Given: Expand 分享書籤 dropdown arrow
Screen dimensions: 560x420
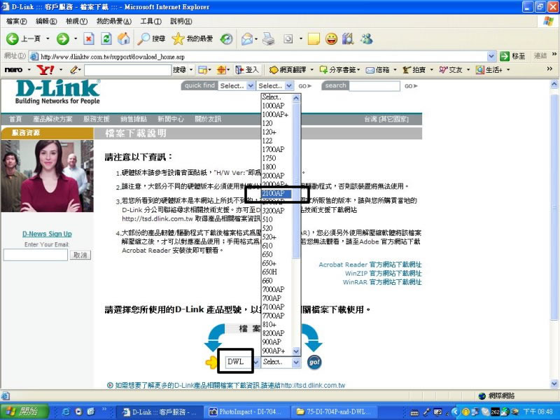Looking at the screenshot, I should click(x=358, y=69).
